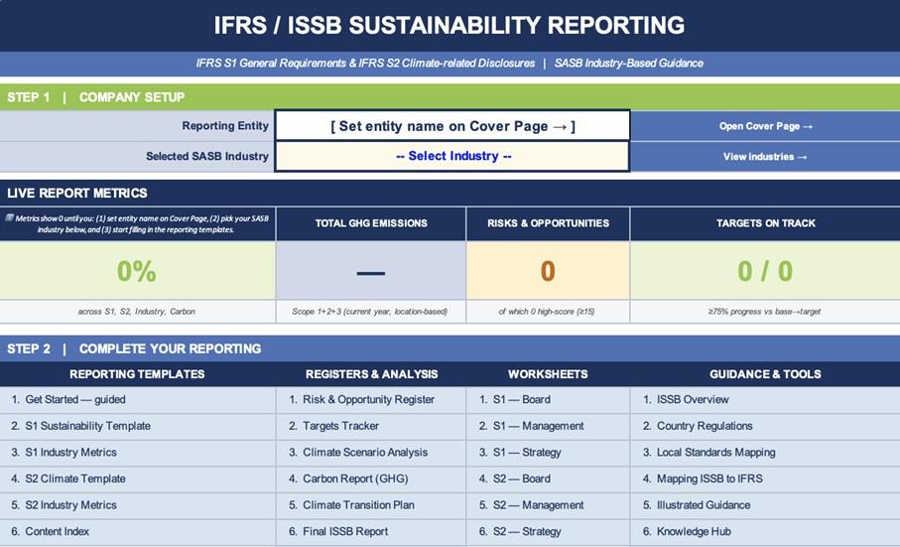Select the 'Scope 1+2+3' caption cell
The width and height of the screenshot is (900, 547).
371,312
